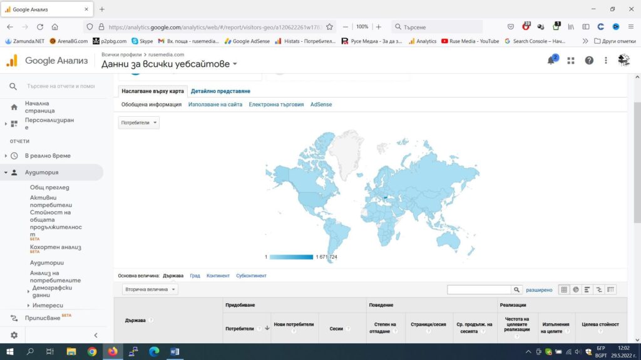641x360 pixels.
Task: Bookmark this page with the star icon
Action: click(x=329, y=27)
